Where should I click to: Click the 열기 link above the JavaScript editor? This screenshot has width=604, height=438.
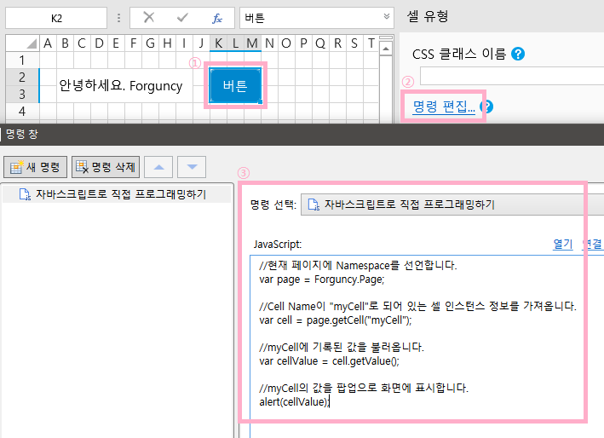562,244
